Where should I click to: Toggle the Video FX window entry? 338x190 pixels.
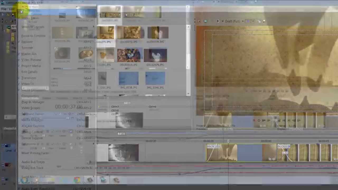click(27, 84)
